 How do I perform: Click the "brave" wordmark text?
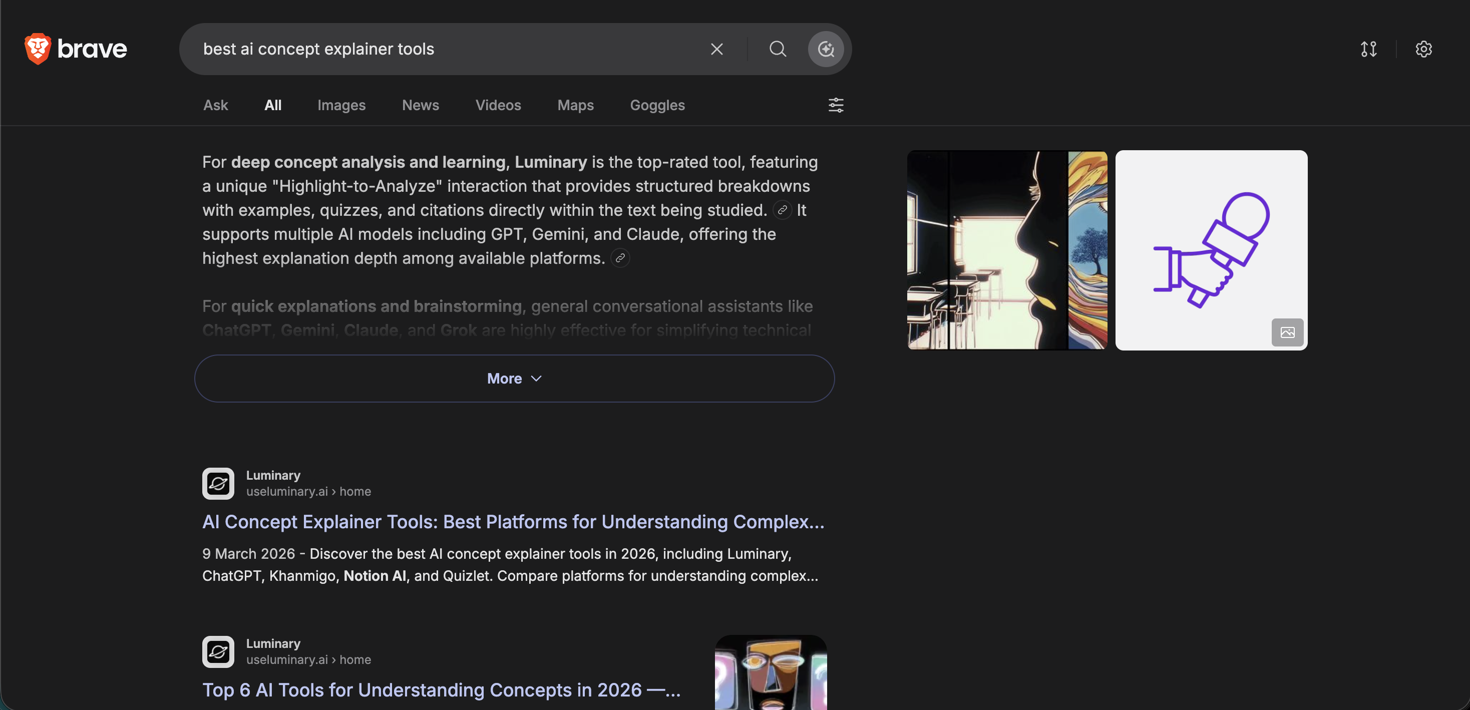[93, 49]
